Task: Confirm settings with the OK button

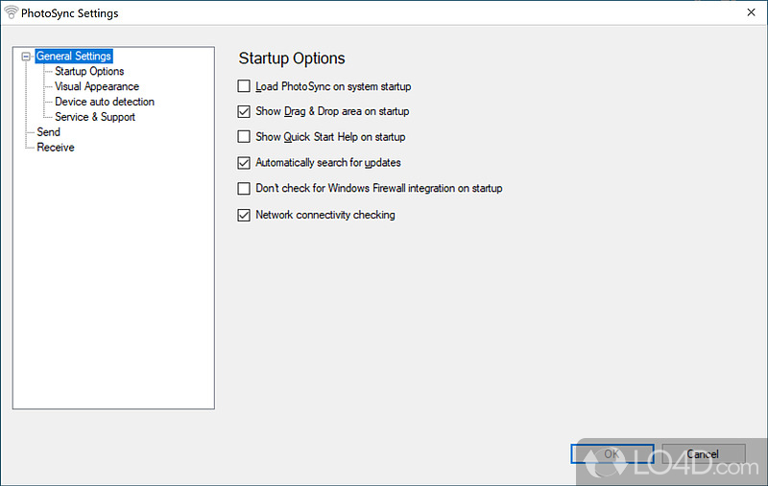Action: click(x=612, y=454)
